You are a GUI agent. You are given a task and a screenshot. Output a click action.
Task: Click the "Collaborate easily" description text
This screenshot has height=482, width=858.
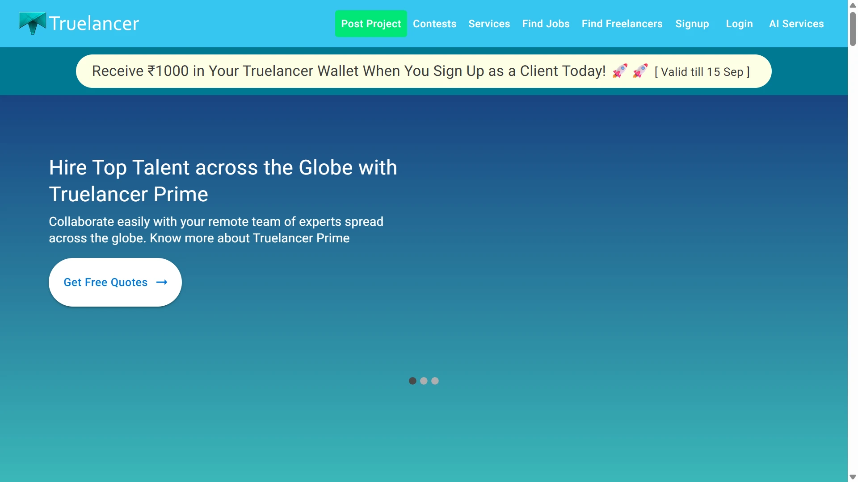(x=216, y=230)
